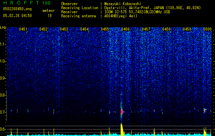
Task: Click the 'Receiving Location' field label
Action: [x=80, y=8]
